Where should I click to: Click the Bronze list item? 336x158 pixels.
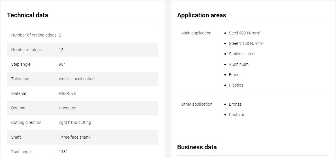(235, 104)
